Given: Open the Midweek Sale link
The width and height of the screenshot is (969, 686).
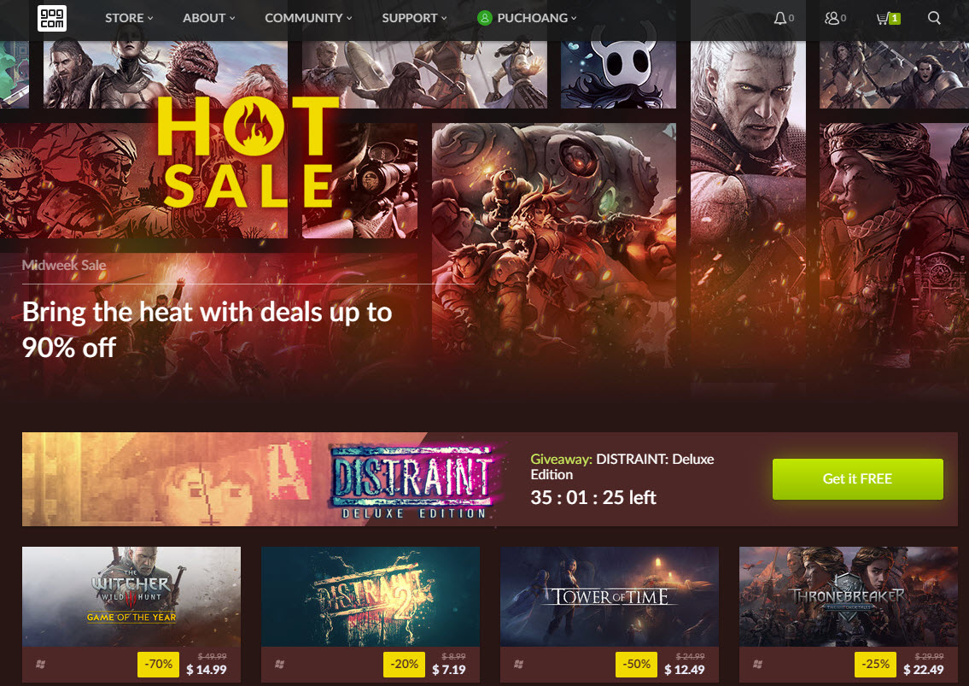Looking at the screenshot, I should pos(64,266).
